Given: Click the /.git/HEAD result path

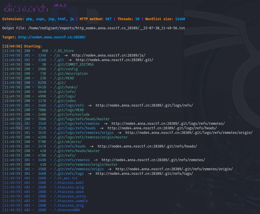Looking at the screenshot, I should 64,78.
